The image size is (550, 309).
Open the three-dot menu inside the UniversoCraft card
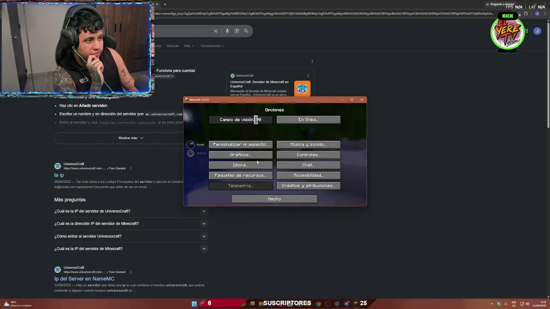click(x=308, y=76)
